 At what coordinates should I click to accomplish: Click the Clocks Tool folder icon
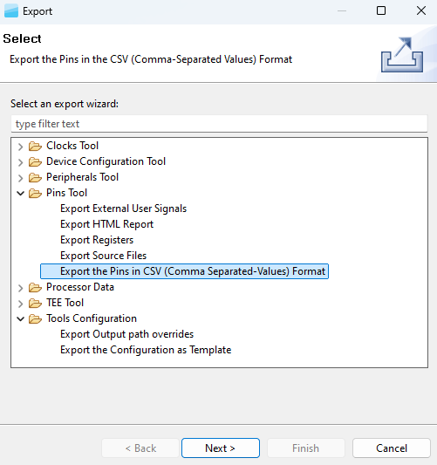click(x=35, y=147)
